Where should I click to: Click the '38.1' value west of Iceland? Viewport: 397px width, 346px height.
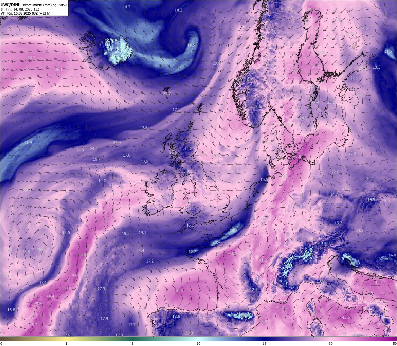point(59,69)
